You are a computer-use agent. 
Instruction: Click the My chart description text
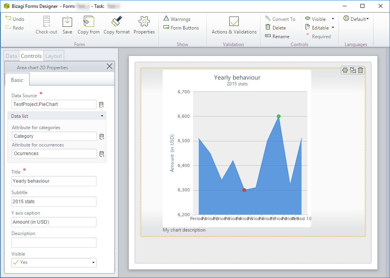[x=184, y=230]
